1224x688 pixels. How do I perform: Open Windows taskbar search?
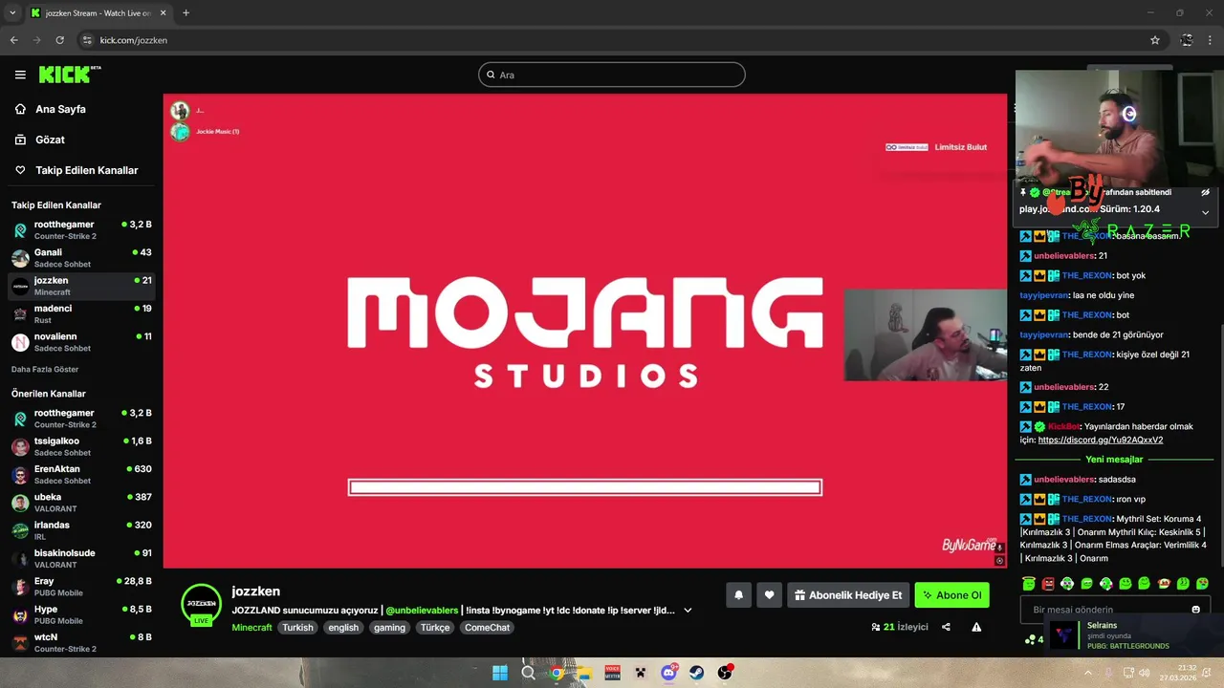click(x=528, y=673)
